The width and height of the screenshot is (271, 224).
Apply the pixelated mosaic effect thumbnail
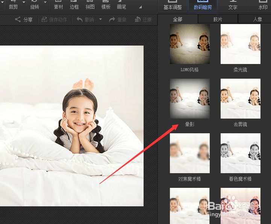[190, 206]
